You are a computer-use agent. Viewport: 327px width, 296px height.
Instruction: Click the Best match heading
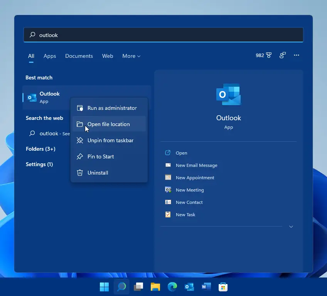coord(39,77)
